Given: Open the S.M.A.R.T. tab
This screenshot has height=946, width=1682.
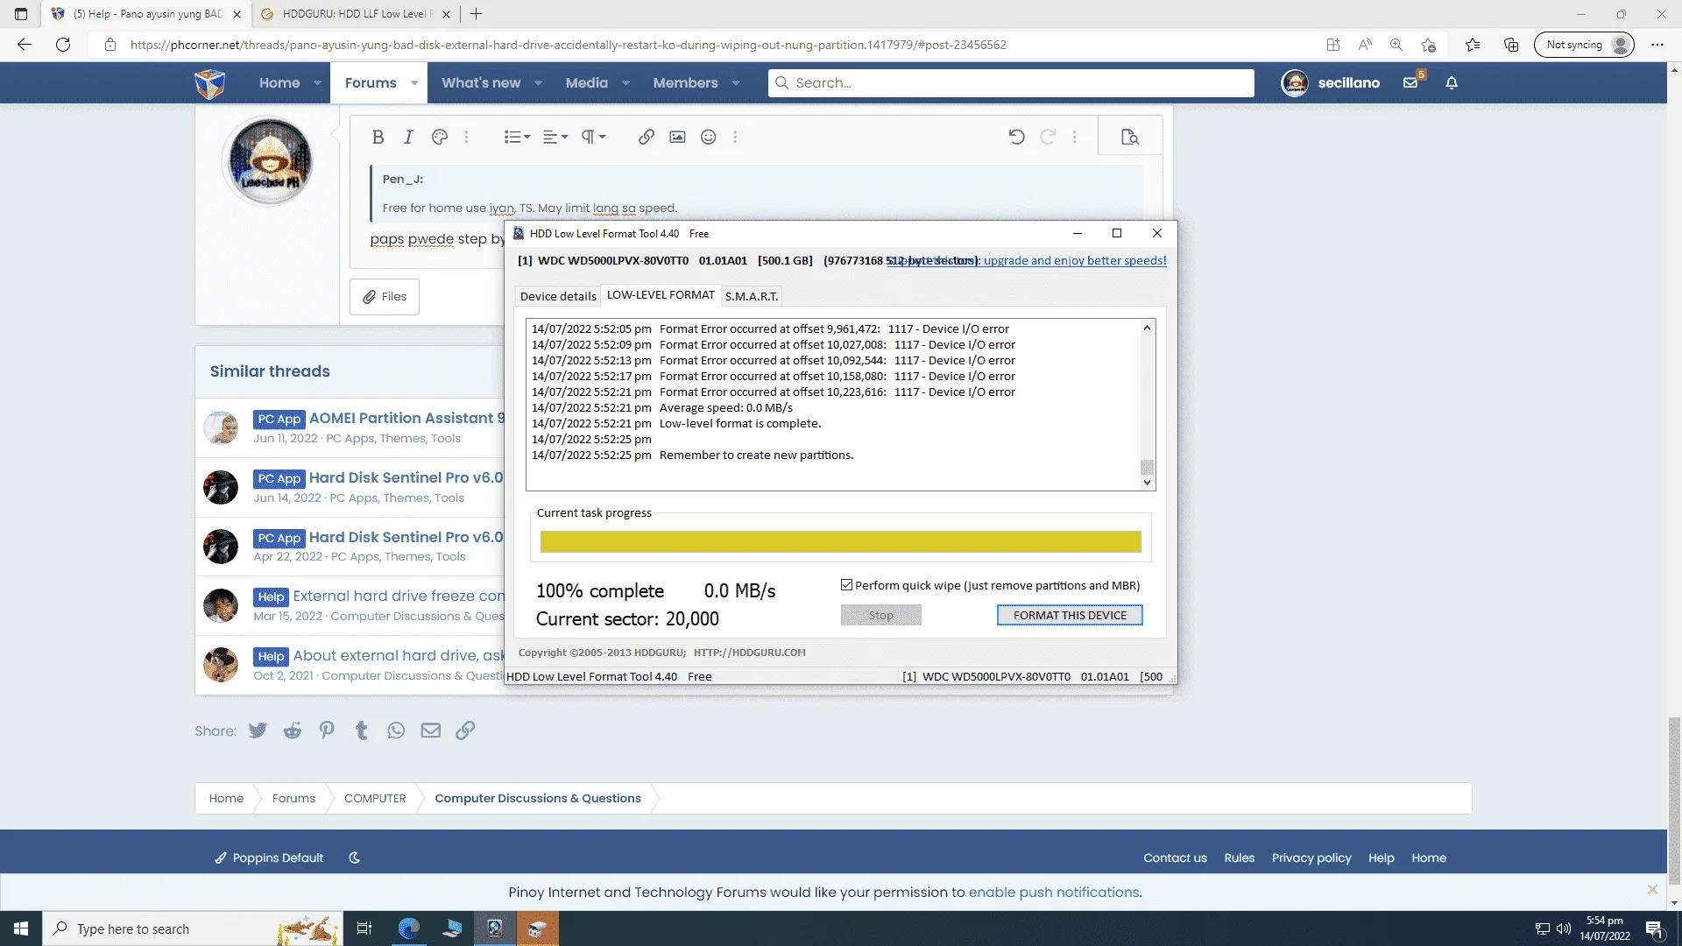Looking at the screenshot, I should pyautogui.click(x=752, y=296).
